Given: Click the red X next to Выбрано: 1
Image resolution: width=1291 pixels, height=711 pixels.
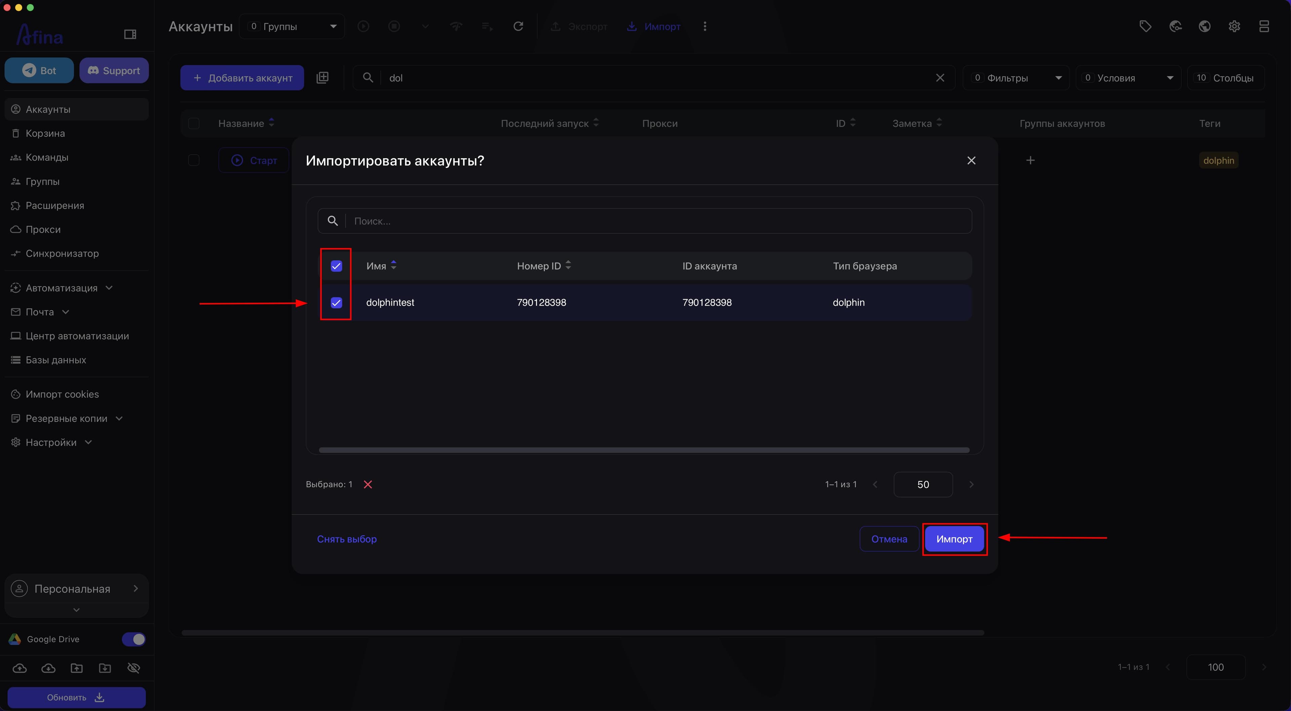Looking at the screenshot, I should (x=368, y=484).
